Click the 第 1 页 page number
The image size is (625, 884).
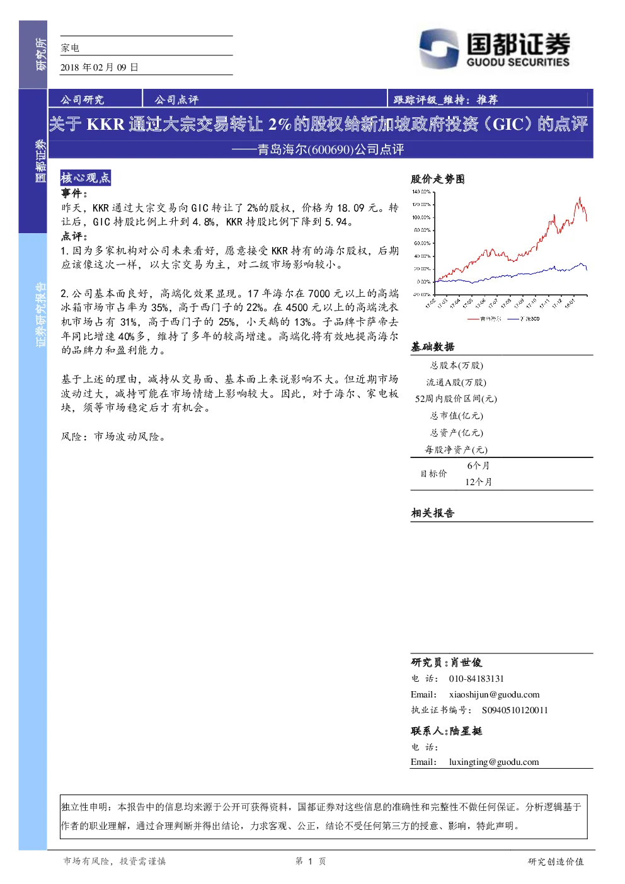tap(311, 861)
